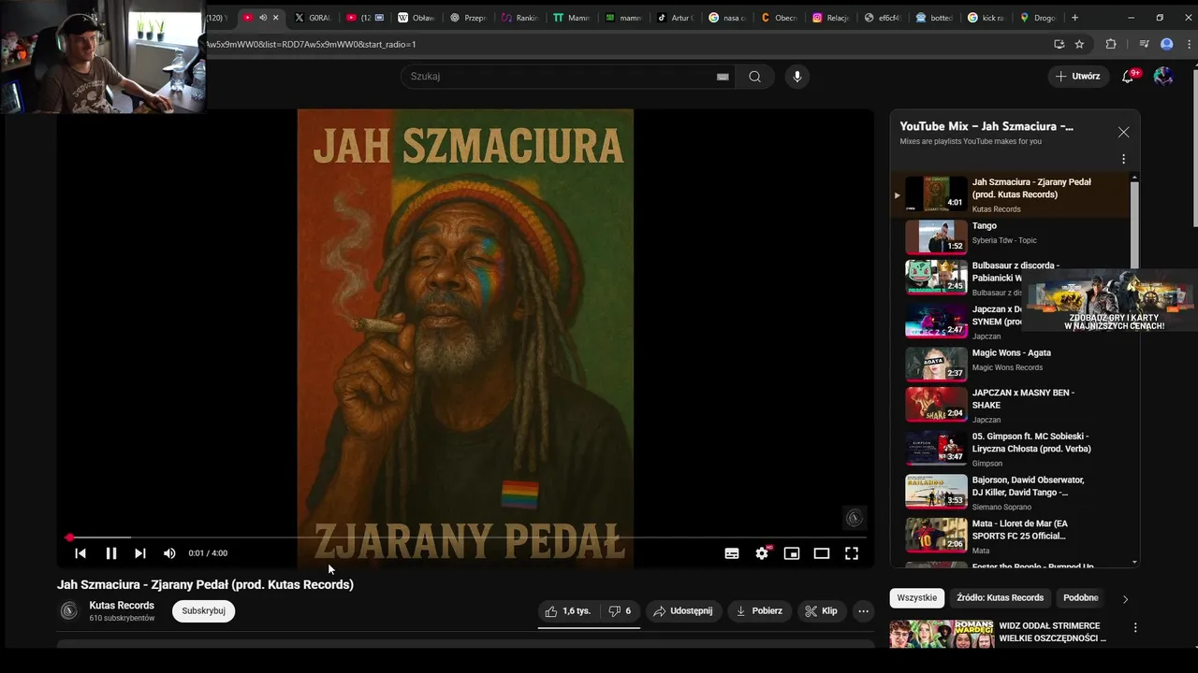Image resolution: width=1198 pixels, height=673 pixels.
Task: Install or cast page icon in address bar
Action: coord(1059,44)
